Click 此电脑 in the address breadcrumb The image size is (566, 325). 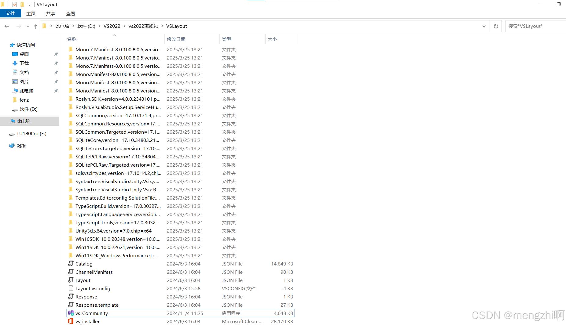62,26
